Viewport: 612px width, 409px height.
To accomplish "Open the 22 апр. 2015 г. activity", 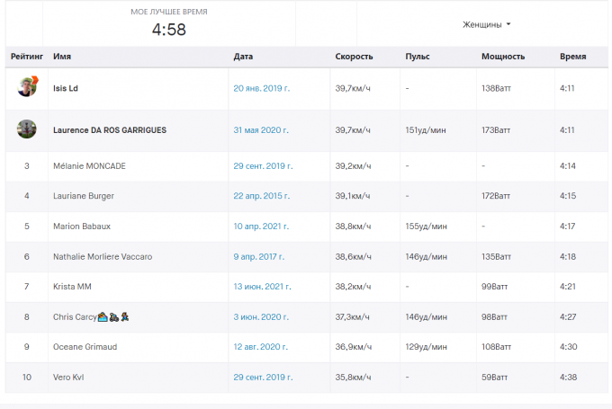I will (x=261, y=196).
